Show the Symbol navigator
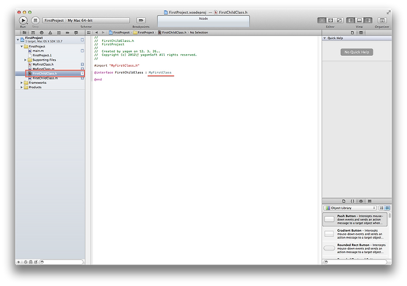This screenshot has height=286, width=407. [x=33, y=32]
